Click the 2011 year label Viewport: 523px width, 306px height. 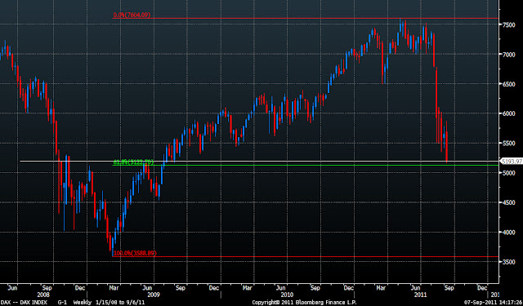420,295
